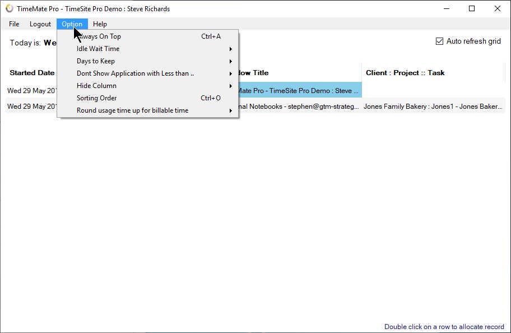
Task: Click the partially hidden Window Title column header
Action: tap(254, 73)
